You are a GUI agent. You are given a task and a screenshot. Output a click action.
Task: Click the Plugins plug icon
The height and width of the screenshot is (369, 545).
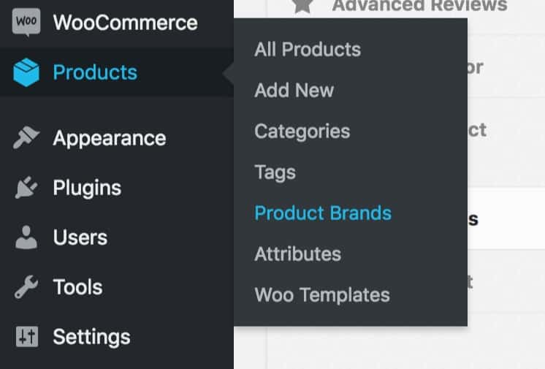point(26,188)
